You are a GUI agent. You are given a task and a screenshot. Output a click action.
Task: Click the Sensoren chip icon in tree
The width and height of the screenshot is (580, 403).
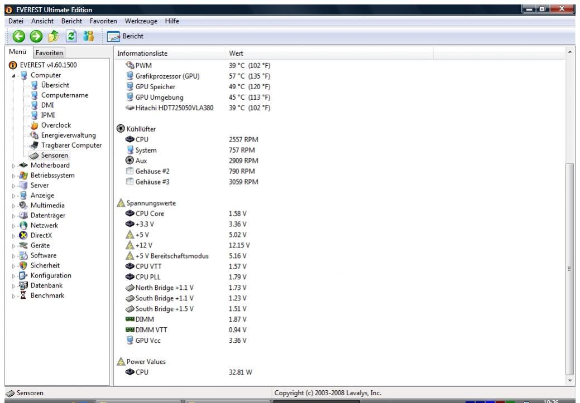coord(34,156)
